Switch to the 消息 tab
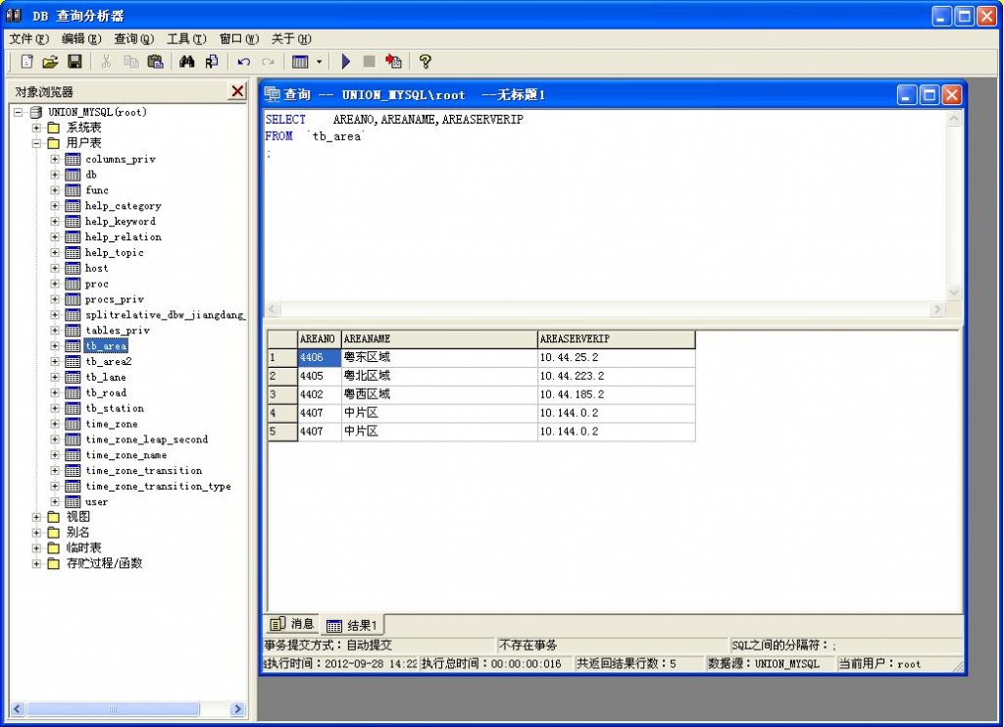The image size is (1004, 727). coord(292,624)
